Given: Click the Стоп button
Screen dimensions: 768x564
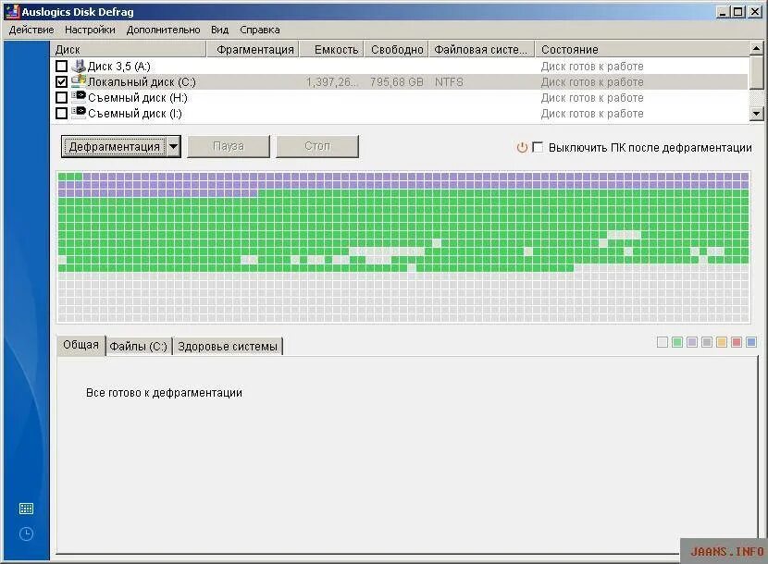Looking at the screenshot, I should [x=317, y=146].
